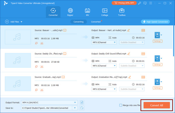
Task: Select the Daddy Chill music thumbnail
Action: point(18,60)
